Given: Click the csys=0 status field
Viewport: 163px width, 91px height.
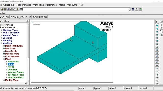Looking at the screenshot, I should pyautogui.click(x=131, y=88).
